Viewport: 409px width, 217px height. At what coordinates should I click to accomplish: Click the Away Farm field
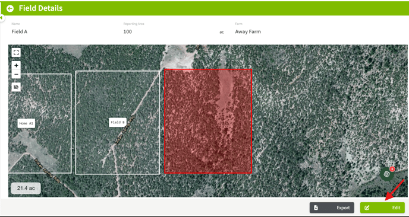(x=248, y=32)
